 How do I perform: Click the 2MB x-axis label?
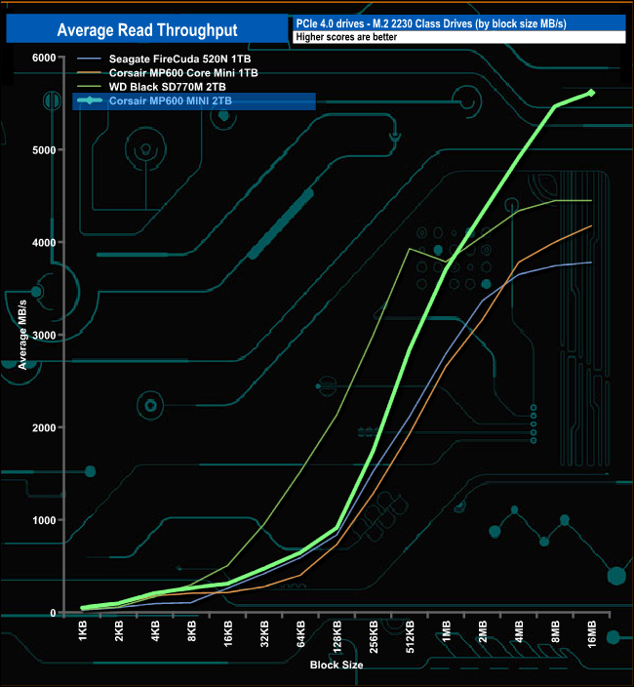click(483, 631)
